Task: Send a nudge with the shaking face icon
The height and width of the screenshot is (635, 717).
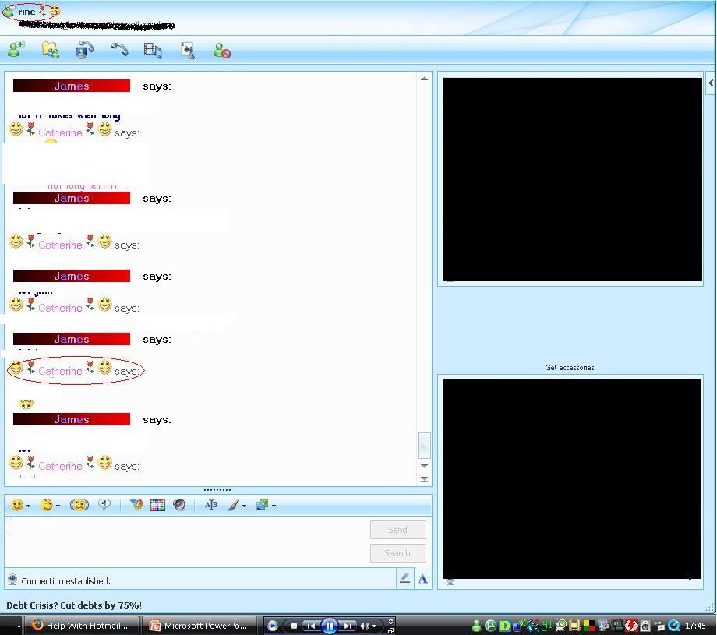Action: coord(79,505)
